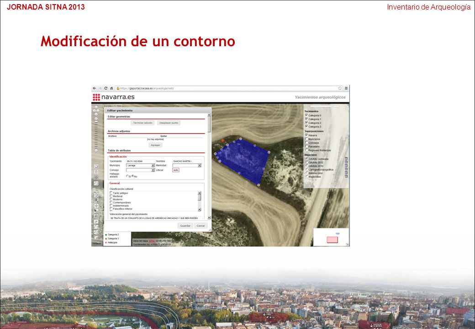Click the dialog resize grip in corner
This screenshot has height=329, width=475.
(209, 230)
